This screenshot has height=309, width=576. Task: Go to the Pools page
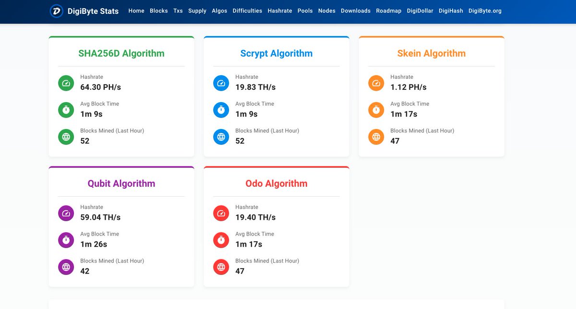click(x=305, y=11)
